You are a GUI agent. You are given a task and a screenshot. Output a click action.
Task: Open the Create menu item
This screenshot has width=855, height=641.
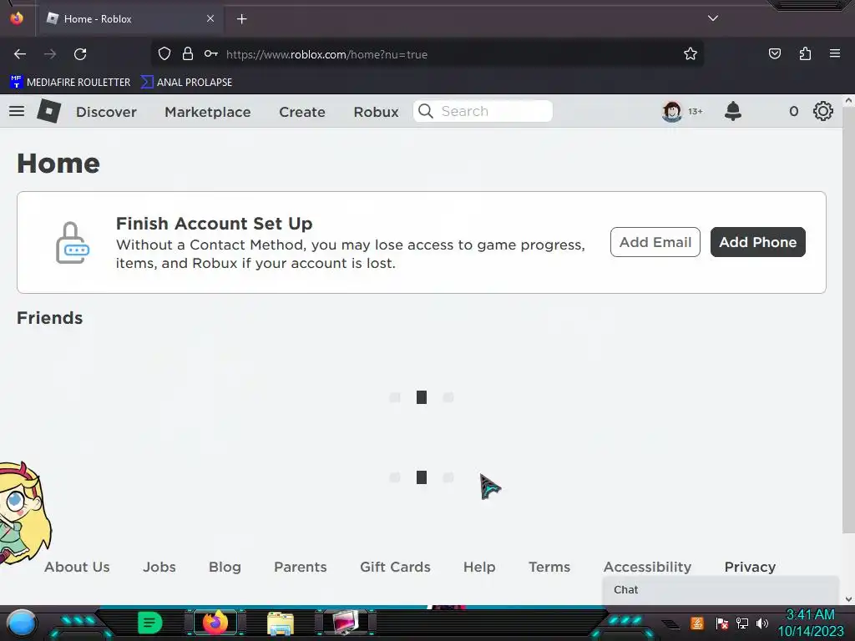coord(302,112)
